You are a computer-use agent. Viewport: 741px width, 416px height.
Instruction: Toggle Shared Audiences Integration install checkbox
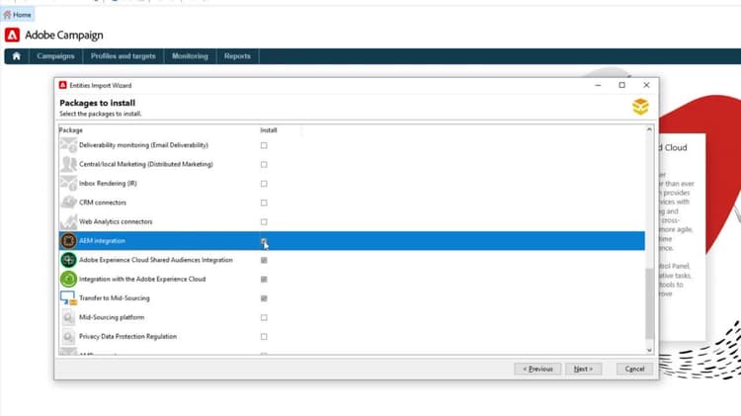pyautogui.click(x=264, y=261)
